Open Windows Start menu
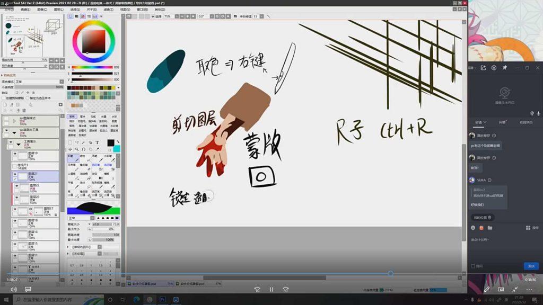This screenshot has width=543, height=305. pos(6,300)
